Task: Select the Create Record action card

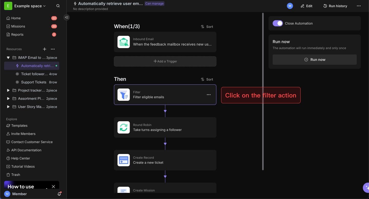Action: [165, 160]
